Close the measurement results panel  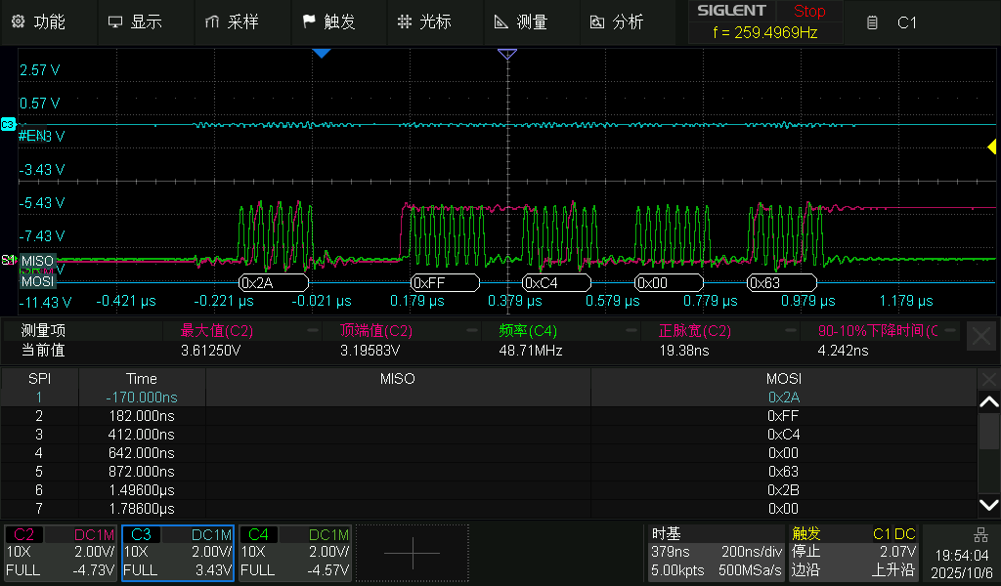click(980, 337)
